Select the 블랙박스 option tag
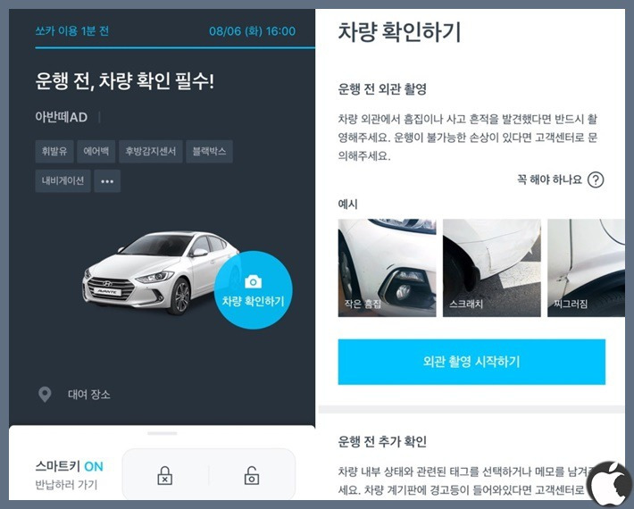Viewport: 634px width, 509px height. [209, 152]
